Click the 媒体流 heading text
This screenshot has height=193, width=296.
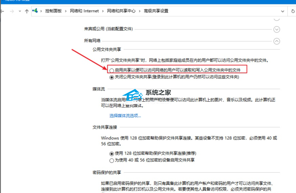tap(99, 89)
